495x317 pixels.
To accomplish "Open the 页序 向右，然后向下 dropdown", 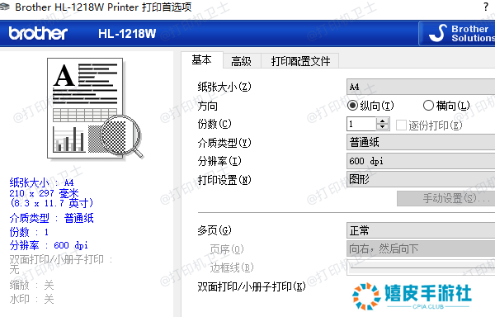I will 421,248.
